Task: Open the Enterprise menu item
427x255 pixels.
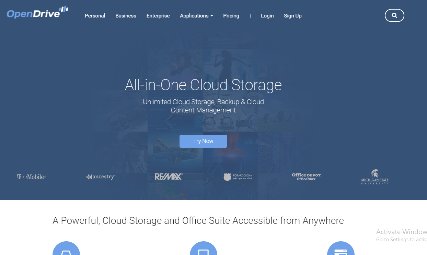Action: pyautogui.click(x=158, y=16)
